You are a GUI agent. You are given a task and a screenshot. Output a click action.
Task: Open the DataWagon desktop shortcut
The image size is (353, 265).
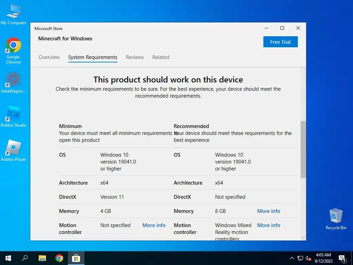[x=13, y=82]
